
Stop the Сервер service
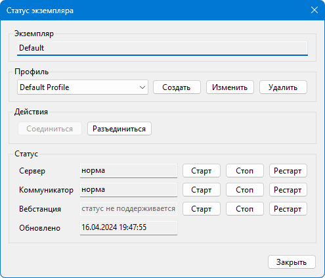pyautogui.click(x=245, y=171)
